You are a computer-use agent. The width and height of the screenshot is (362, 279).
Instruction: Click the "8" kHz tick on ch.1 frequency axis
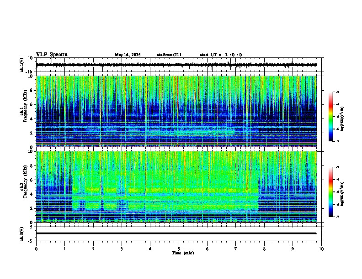coord(32,90)
